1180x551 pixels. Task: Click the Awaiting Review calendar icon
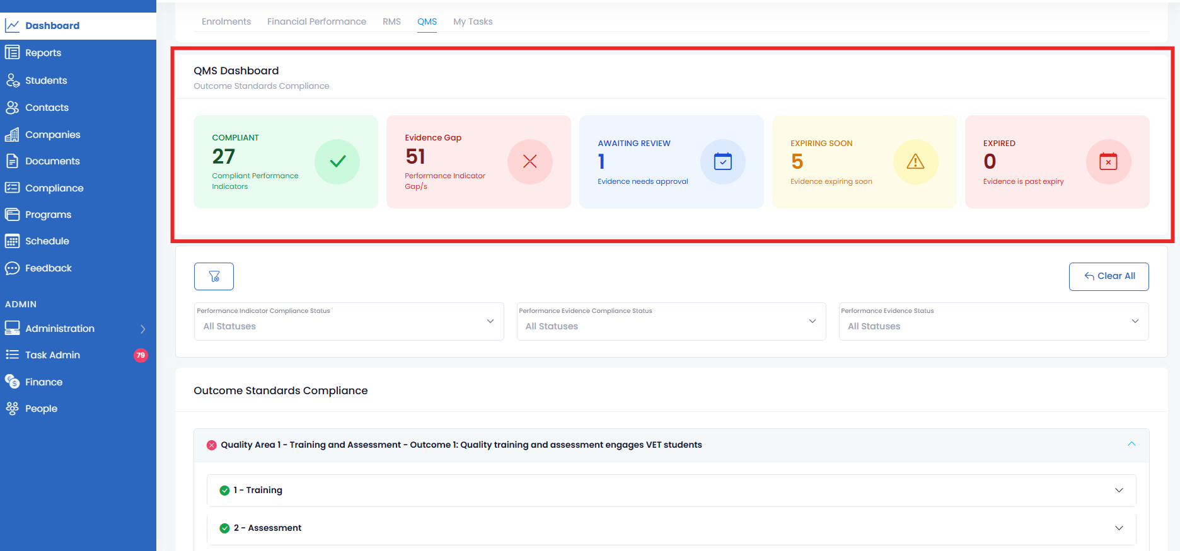click(x=722, y=162)
